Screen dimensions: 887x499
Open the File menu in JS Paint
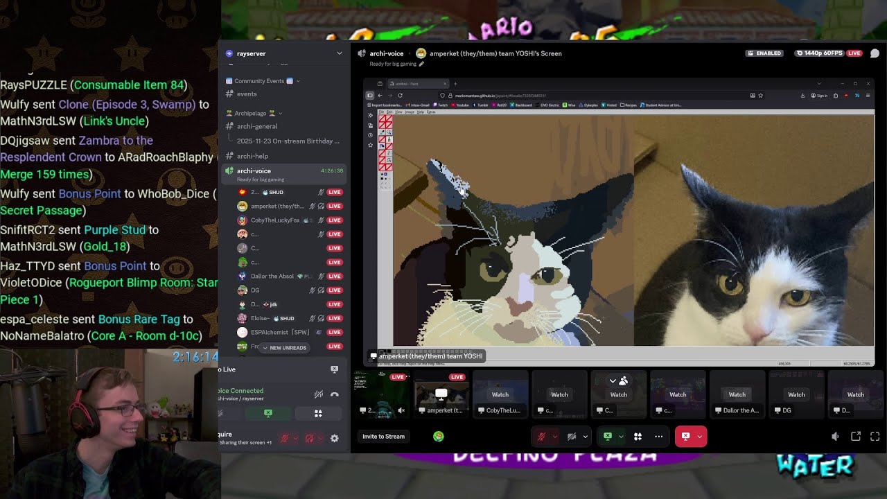[383, 112]
